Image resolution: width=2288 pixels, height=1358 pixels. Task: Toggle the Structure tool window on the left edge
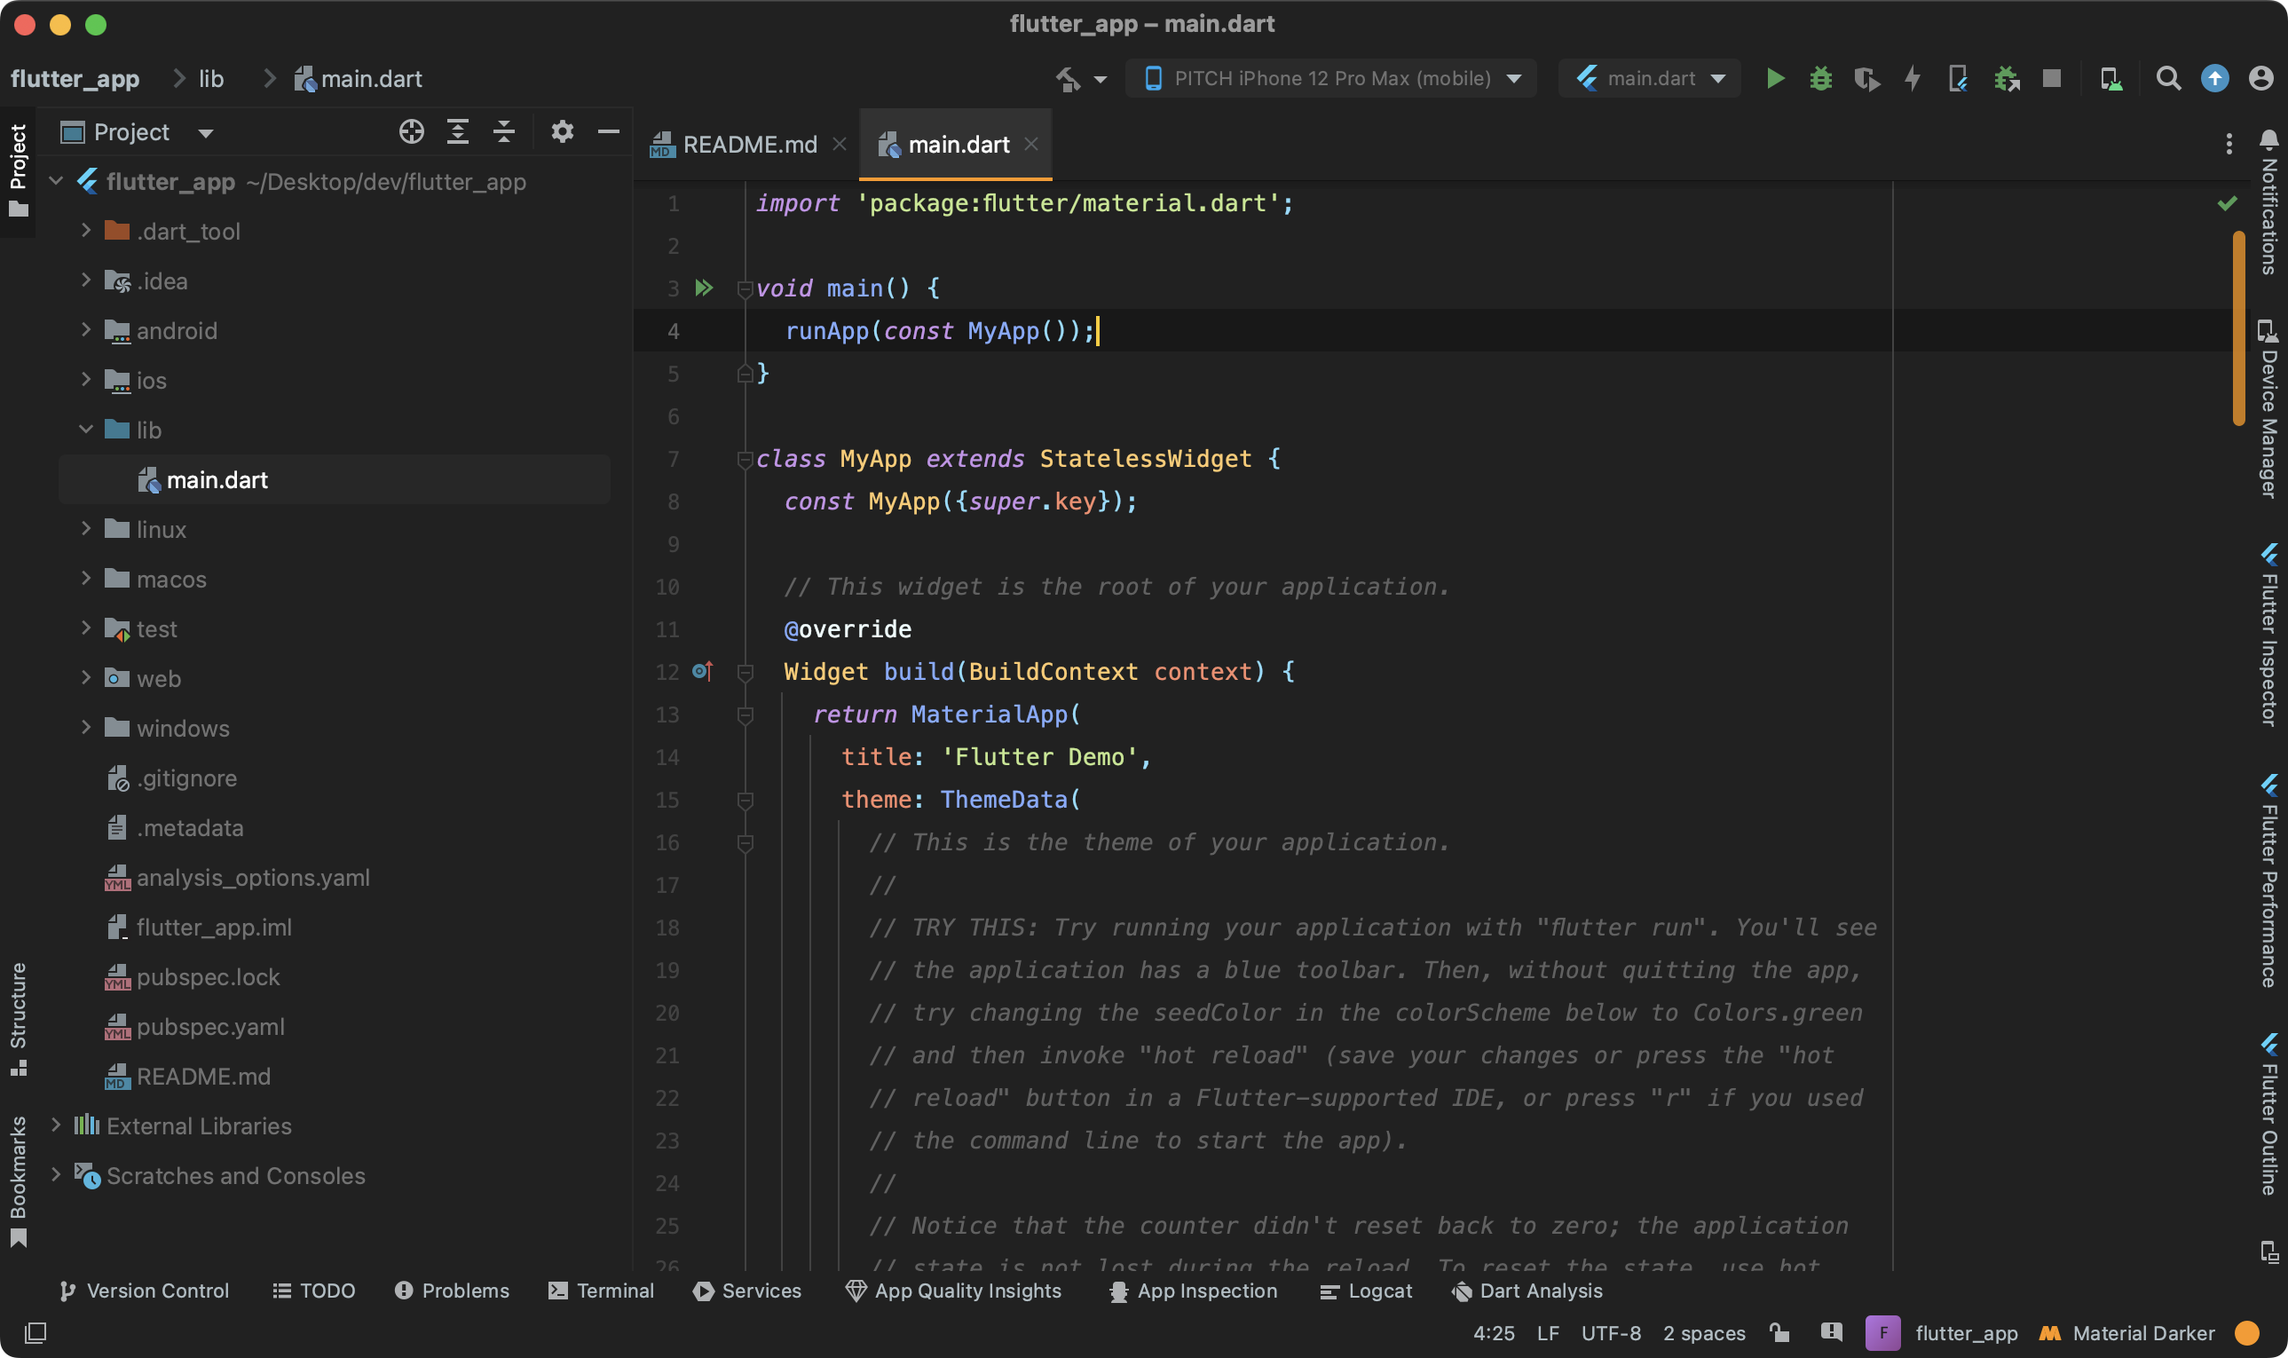tap(19, 1017)
